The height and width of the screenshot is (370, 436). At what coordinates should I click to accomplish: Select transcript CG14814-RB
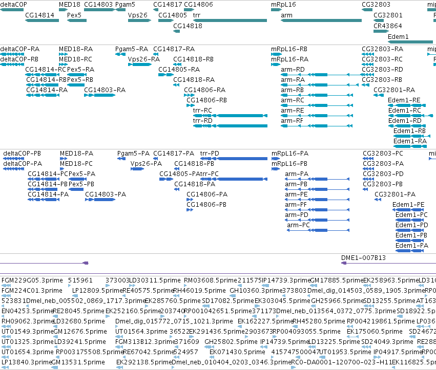[x=47, y=80]
